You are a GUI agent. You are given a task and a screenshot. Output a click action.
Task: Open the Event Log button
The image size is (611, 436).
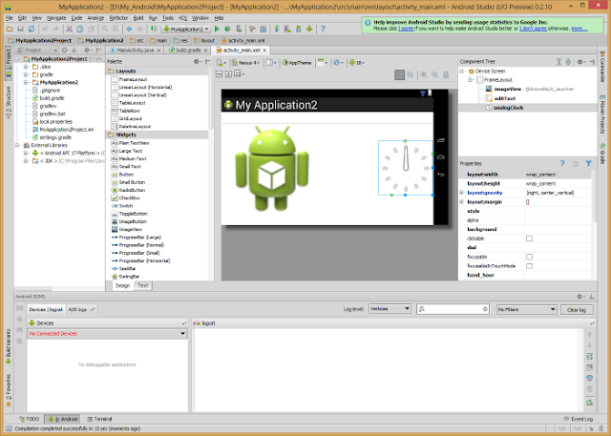579,419
